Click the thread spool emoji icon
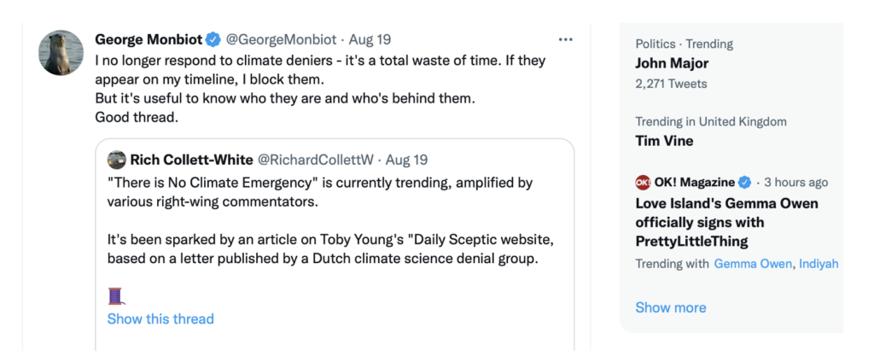Image resolution: width=874 pixels, height=356 pixels. (116, 296)
